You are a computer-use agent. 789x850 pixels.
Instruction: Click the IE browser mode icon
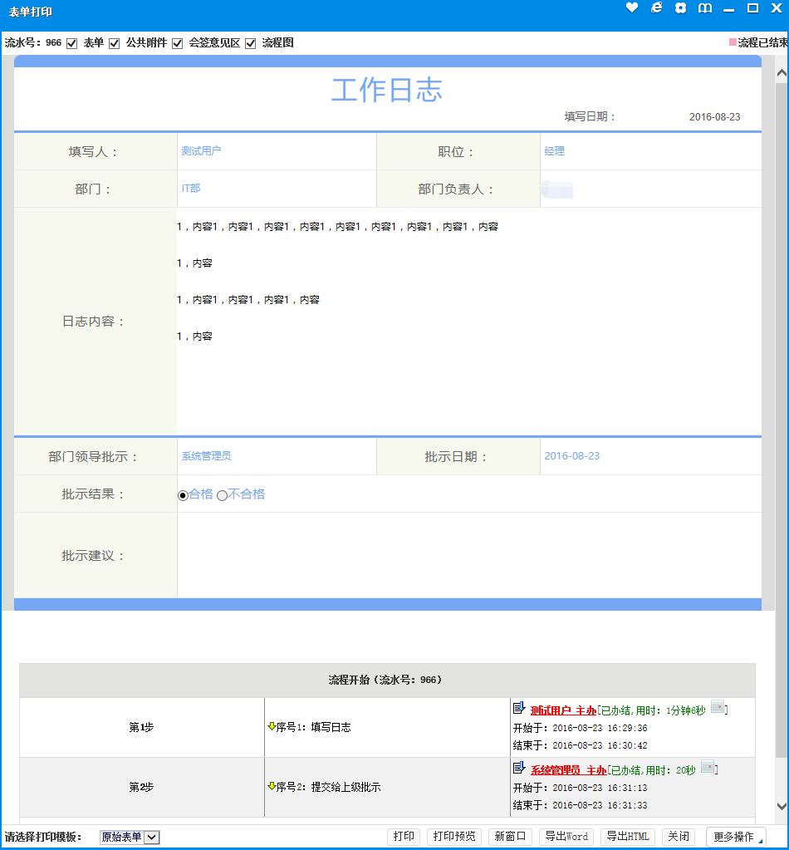pyautogui.click(x=656, y=8)
